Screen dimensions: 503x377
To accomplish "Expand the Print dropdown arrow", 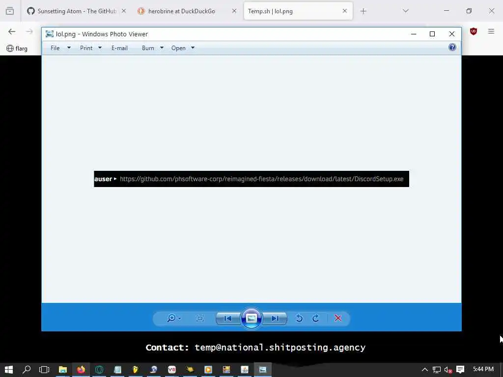I will point(100,48).
